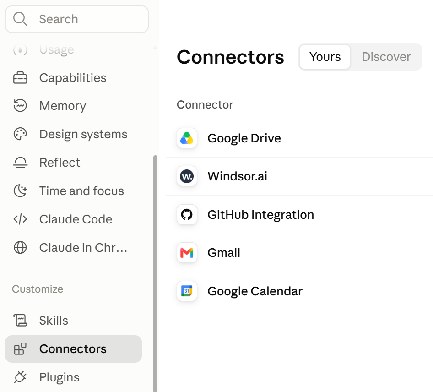Switch to the Discover tab
Image resolution: width=433 pixels, height=392 pixels.
pos(386,57)
